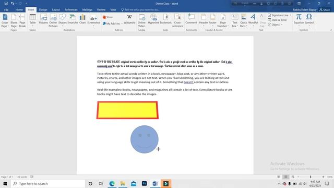Switch to Print Layout view
The width and height of the screenshot is (334, 188).
[285, 177]
